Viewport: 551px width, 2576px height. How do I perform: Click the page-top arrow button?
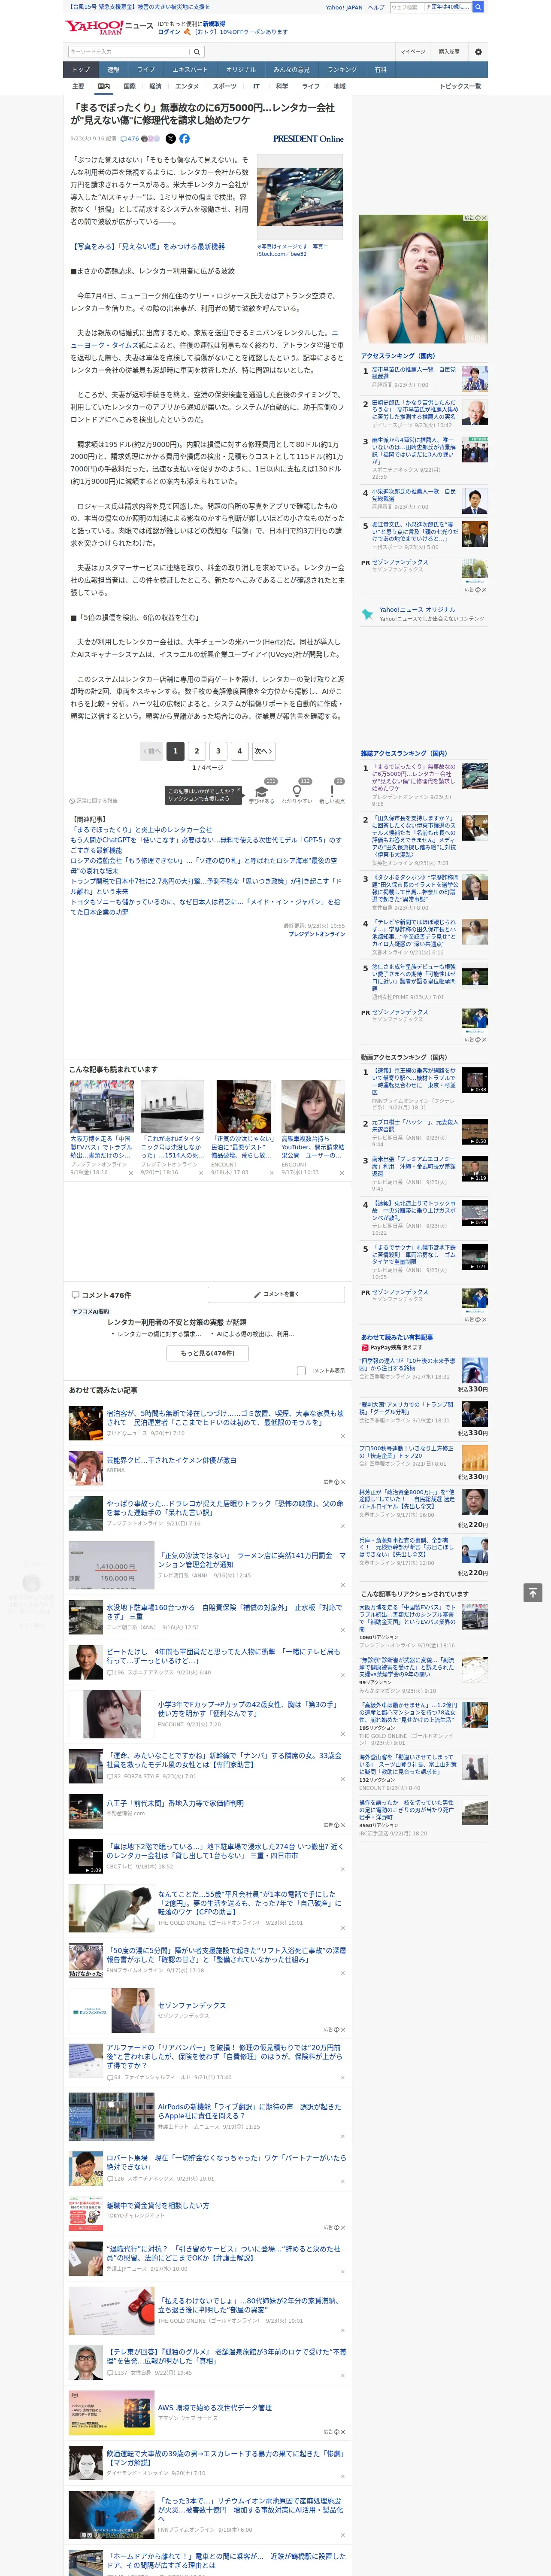tap(532, 1592)
